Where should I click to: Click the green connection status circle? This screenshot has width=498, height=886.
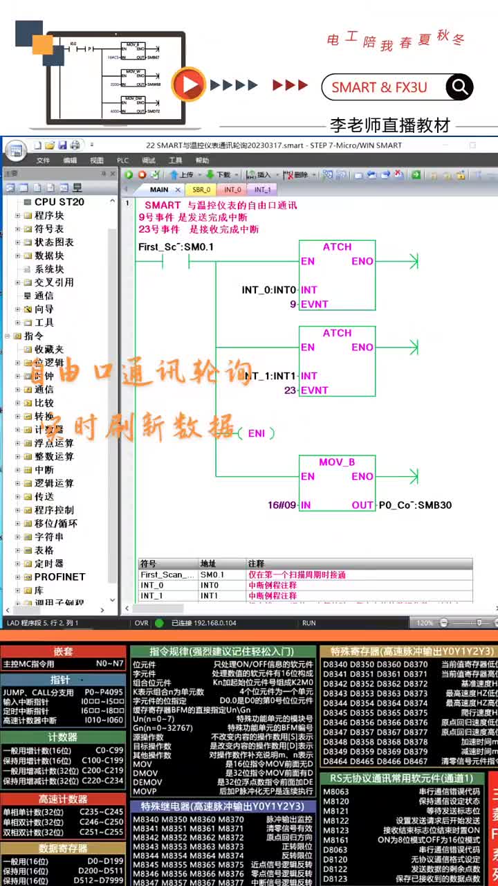click(x=159, y=623)
